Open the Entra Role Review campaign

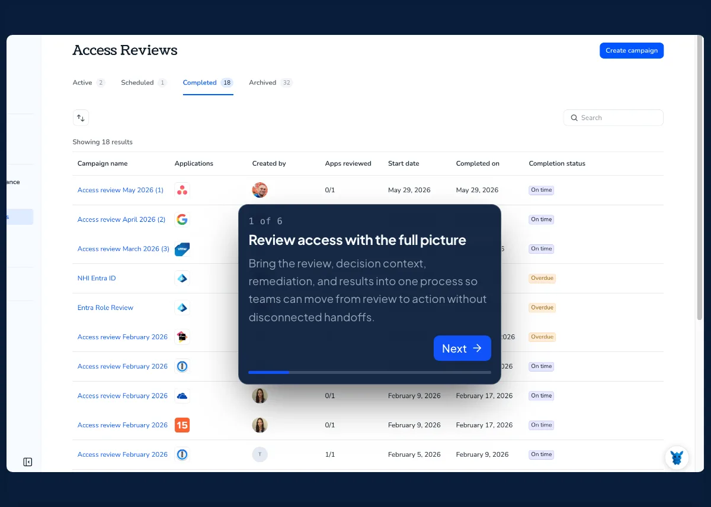tap(105, 308)
